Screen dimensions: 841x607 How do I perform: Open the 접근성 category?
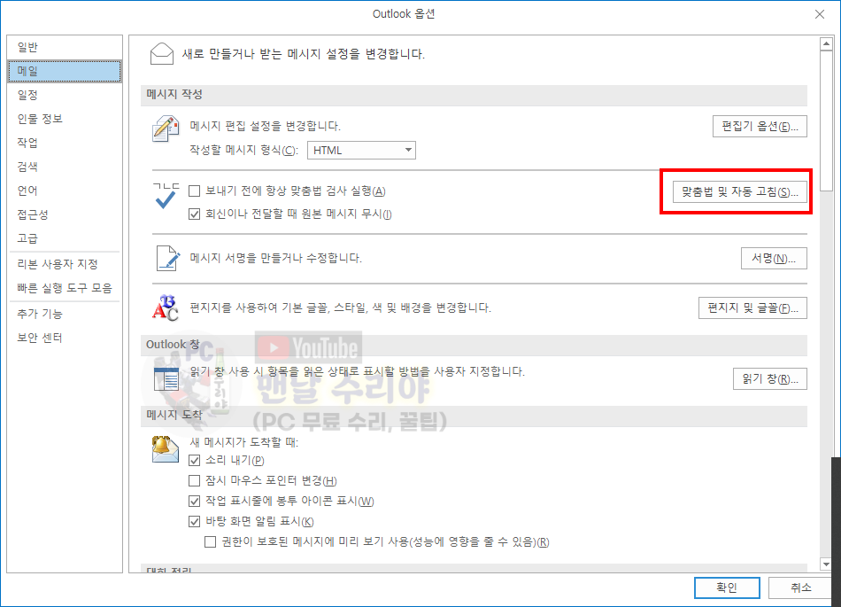[65, 214]
